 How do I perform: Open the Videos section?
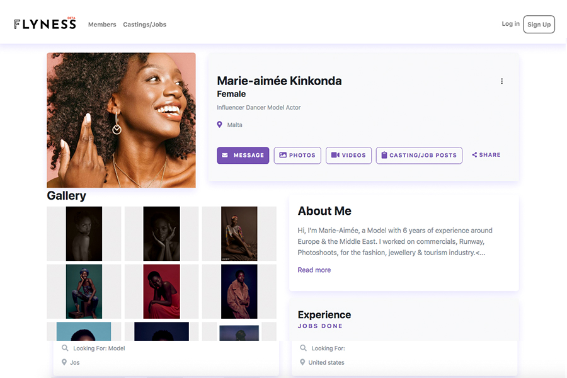coord(348,155)
